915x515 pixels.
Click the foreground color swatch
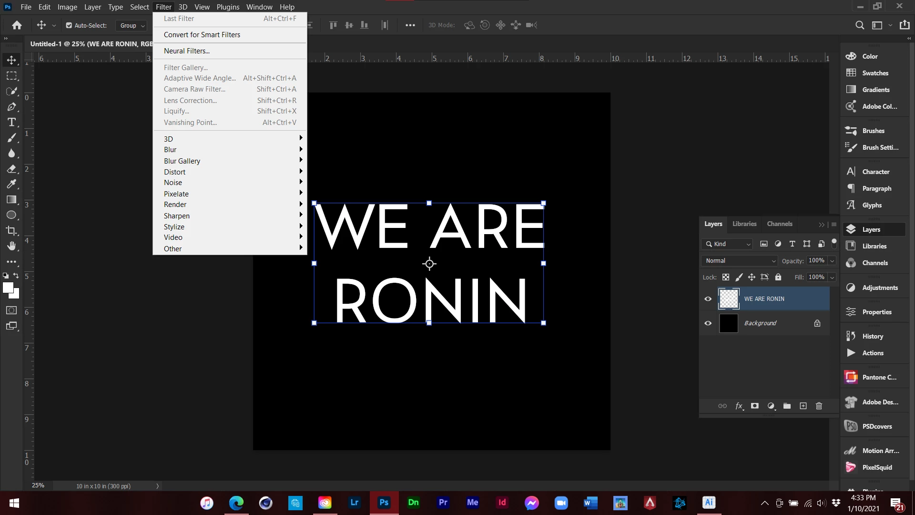[x=8, y=288]
